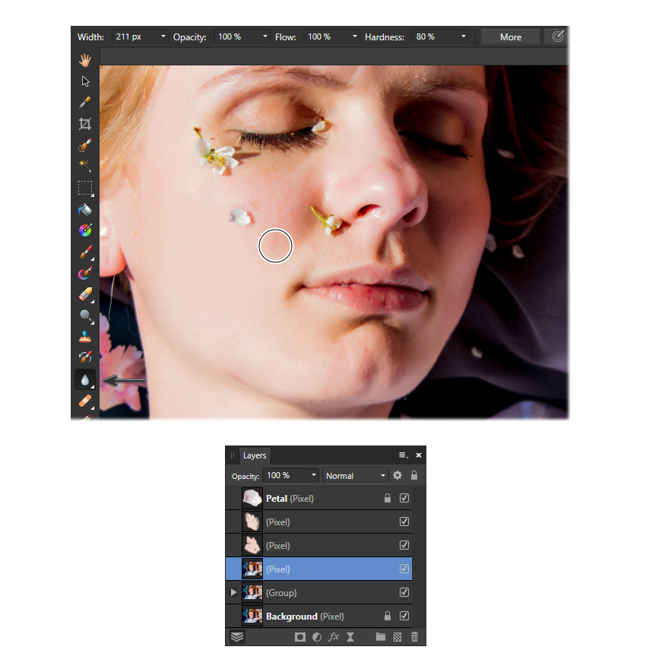Viewport: 646px width, 669px height.
Task: Select the Gradient color wheel tool
Action: coord(85,230)
